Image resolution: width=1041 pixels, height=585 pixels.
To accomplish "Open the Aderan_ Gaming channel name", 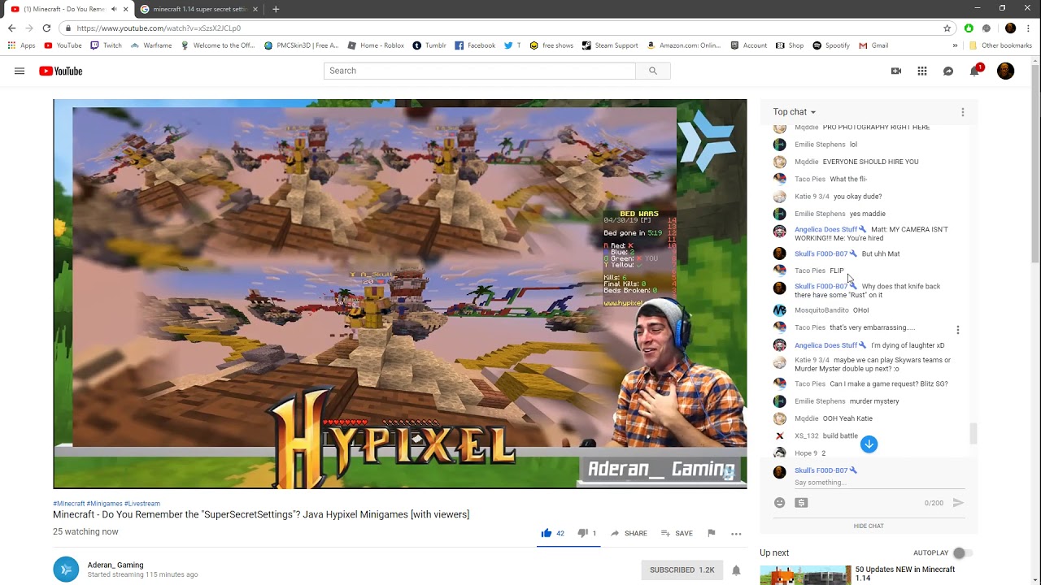I will point(115,565).
